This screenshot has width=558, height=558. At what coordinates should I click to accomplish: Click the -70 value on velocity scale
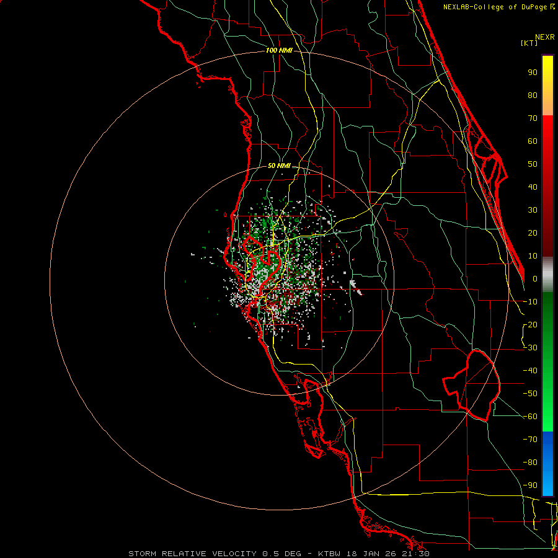[530, 440]
